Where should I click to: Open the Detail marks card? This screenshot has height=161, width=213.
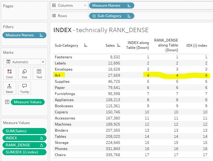tap(10, 88)
